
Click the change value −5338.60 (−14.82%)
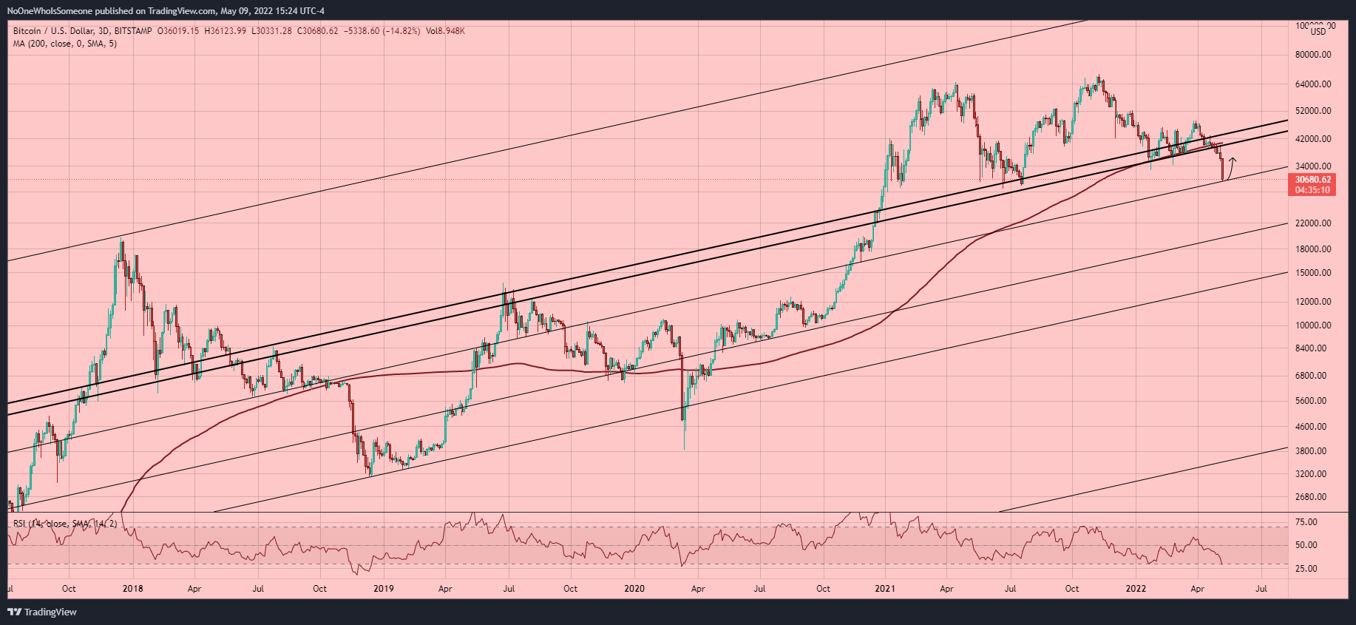(x=382, y=31)
